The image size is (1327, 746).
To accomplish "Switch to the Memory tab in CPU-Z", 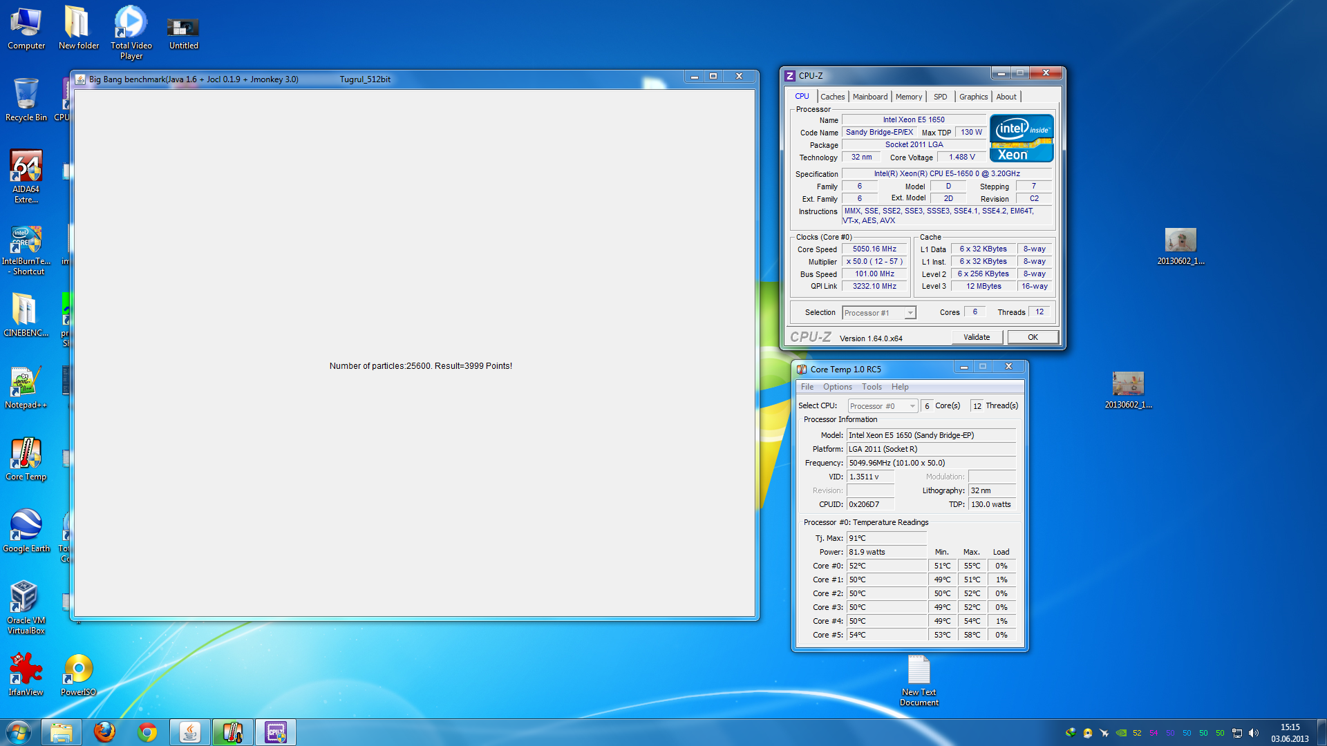I will (x=909, y=97).
